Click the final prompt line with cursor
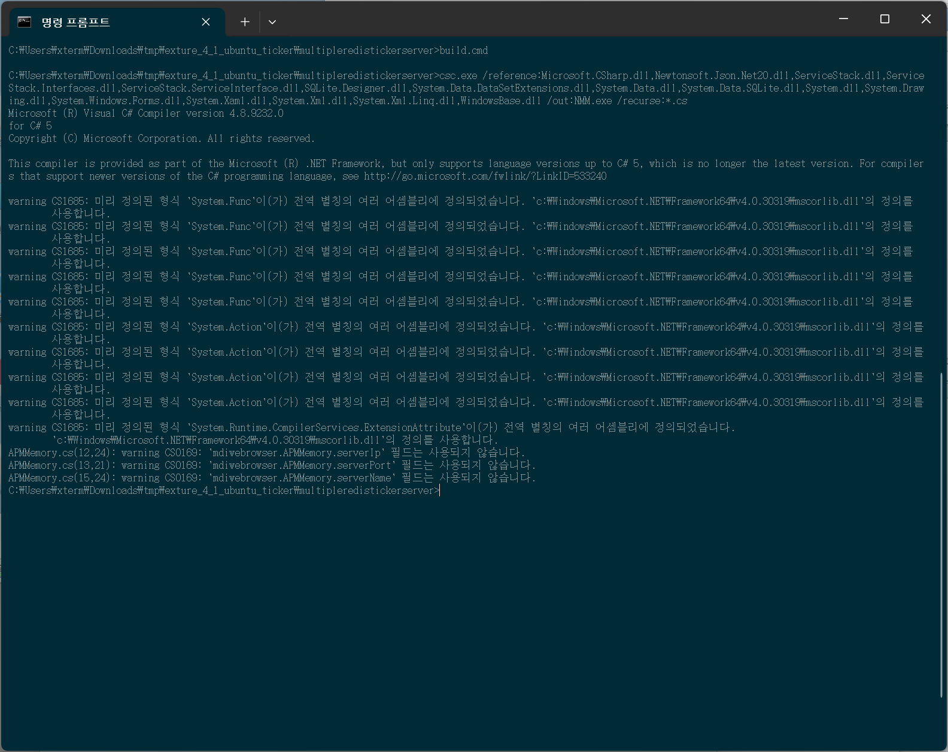Image resolution: width=948 pixels, height=752 pixels. pos(224,490)
